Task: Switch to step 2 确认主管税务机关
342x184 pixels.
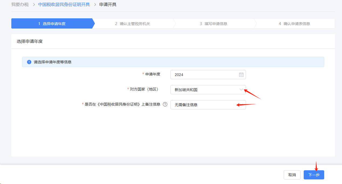Action: click(x=134, y=23)
